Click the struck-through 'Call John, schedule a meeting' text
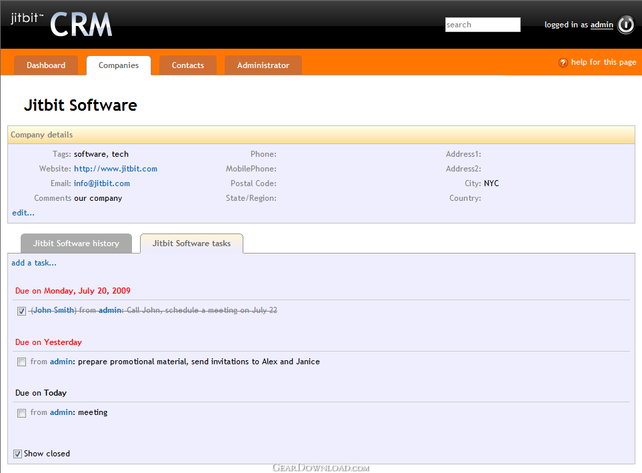642x473 pixels. [x=202, y=310]
